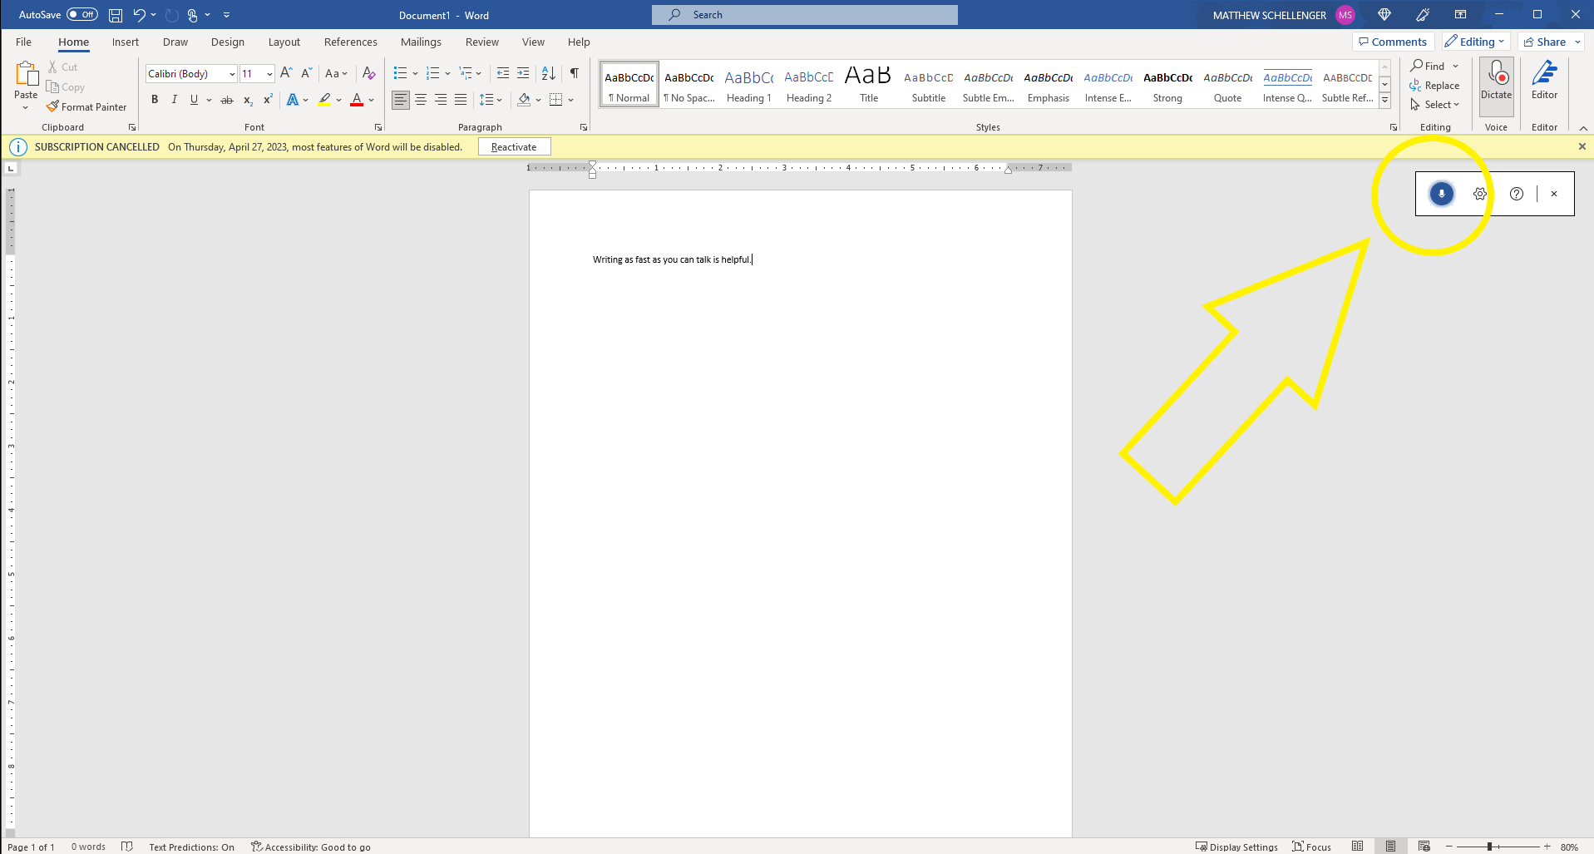Apply strikethrough formatting
Screen dimensions: 1594x854
[x=227, y=100]
